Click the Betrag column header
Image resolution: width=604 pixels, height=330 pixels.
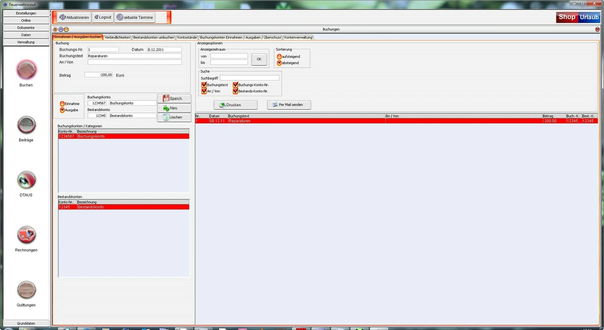(x=554, y=116)
